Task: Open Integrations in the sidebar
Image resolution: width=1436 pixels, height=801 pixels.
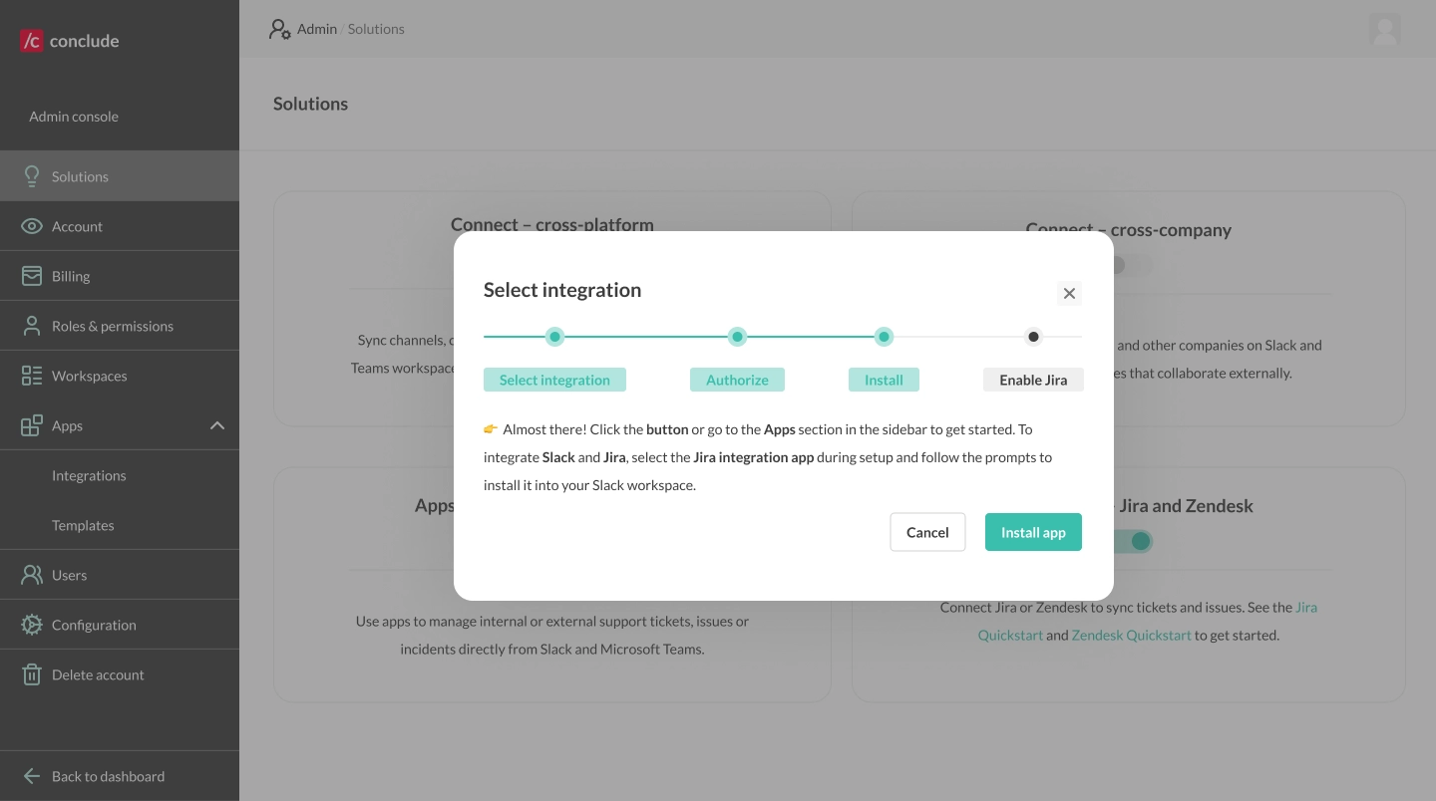Action: click(89, 475)
